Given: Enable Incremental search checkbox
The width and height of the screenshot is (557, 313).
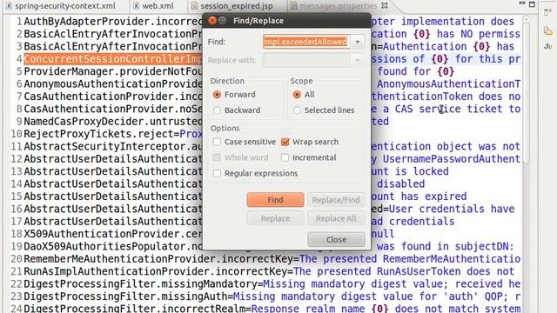Looking at the screenshot, I should [x=285, y=157].
